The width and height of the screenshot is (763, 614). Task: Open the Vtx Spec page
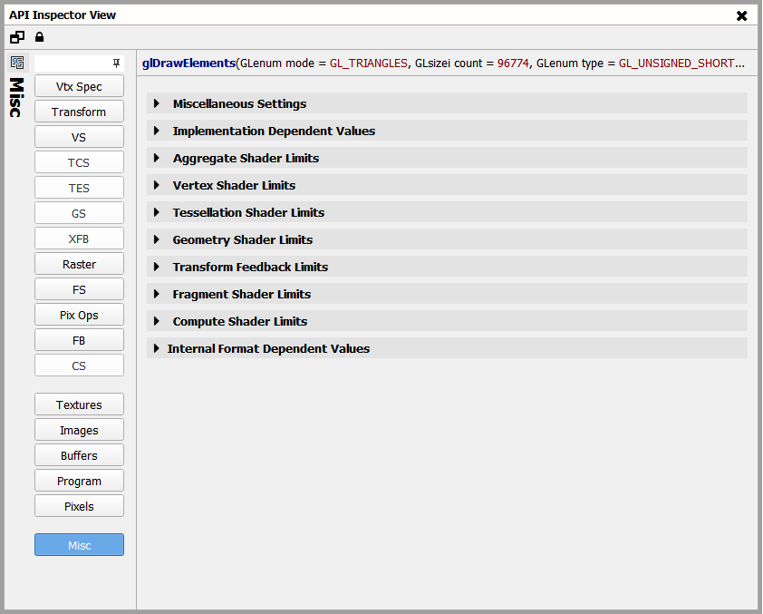tap(79, 86)
